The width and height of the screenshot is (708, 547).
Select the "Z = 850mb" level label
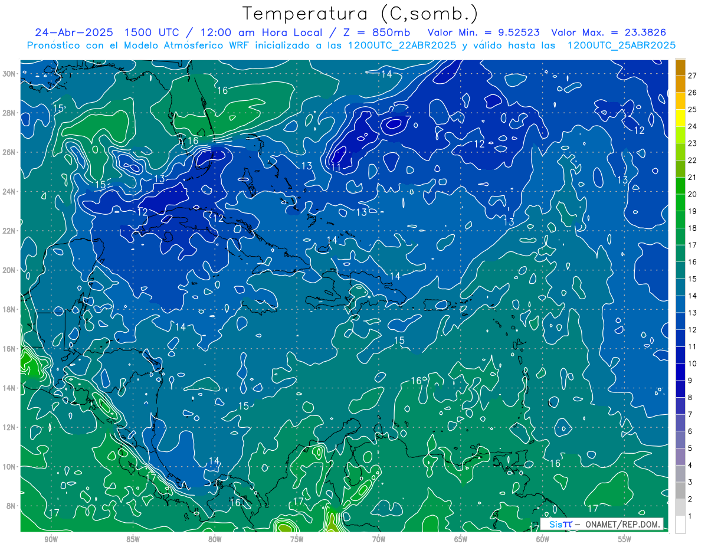[376, 32]
